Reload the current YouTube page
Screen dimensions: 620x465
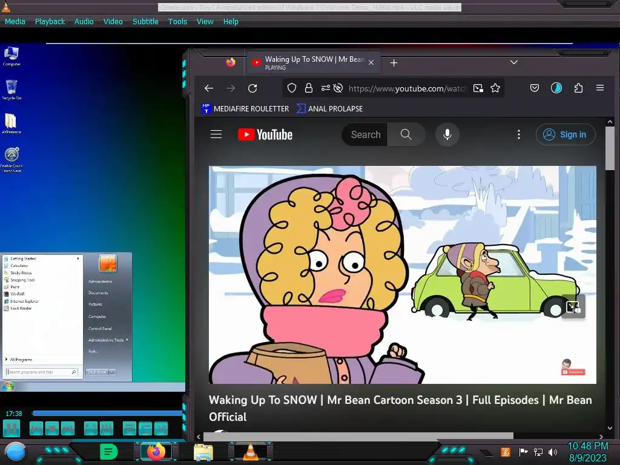(x=252, y=88)
